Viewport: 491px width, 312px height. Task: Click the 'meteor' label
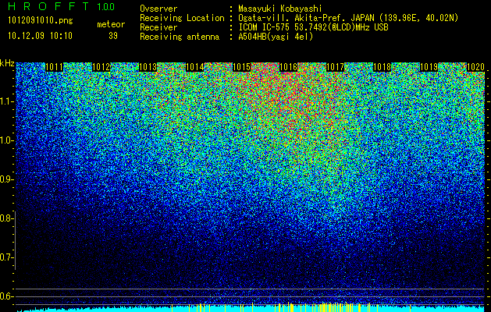[x=111, y=24]
